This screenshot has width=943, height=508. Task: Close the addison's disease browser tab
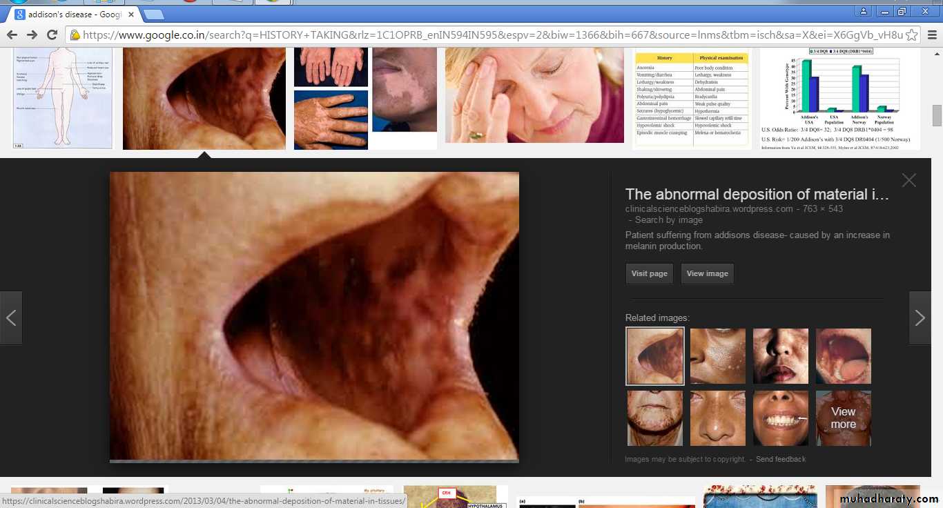tap(131, 14)
